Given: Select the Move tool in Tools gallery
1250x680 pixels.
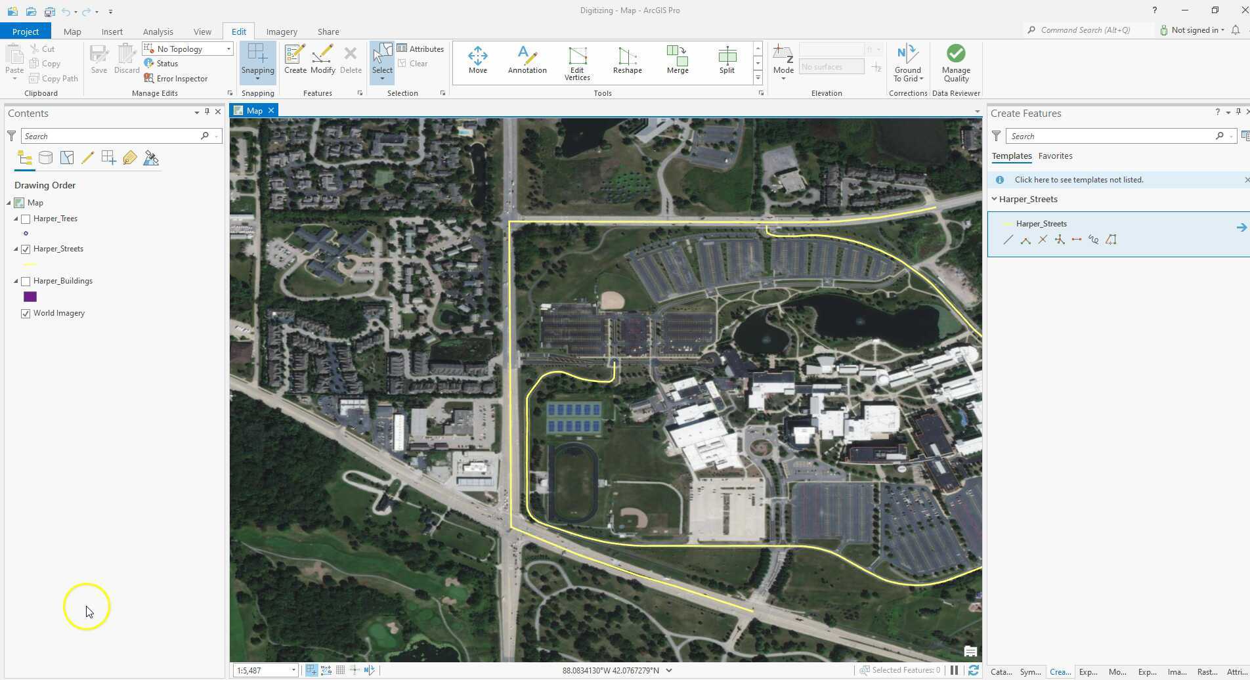Looking at the screenshot, I should (477, 60).
